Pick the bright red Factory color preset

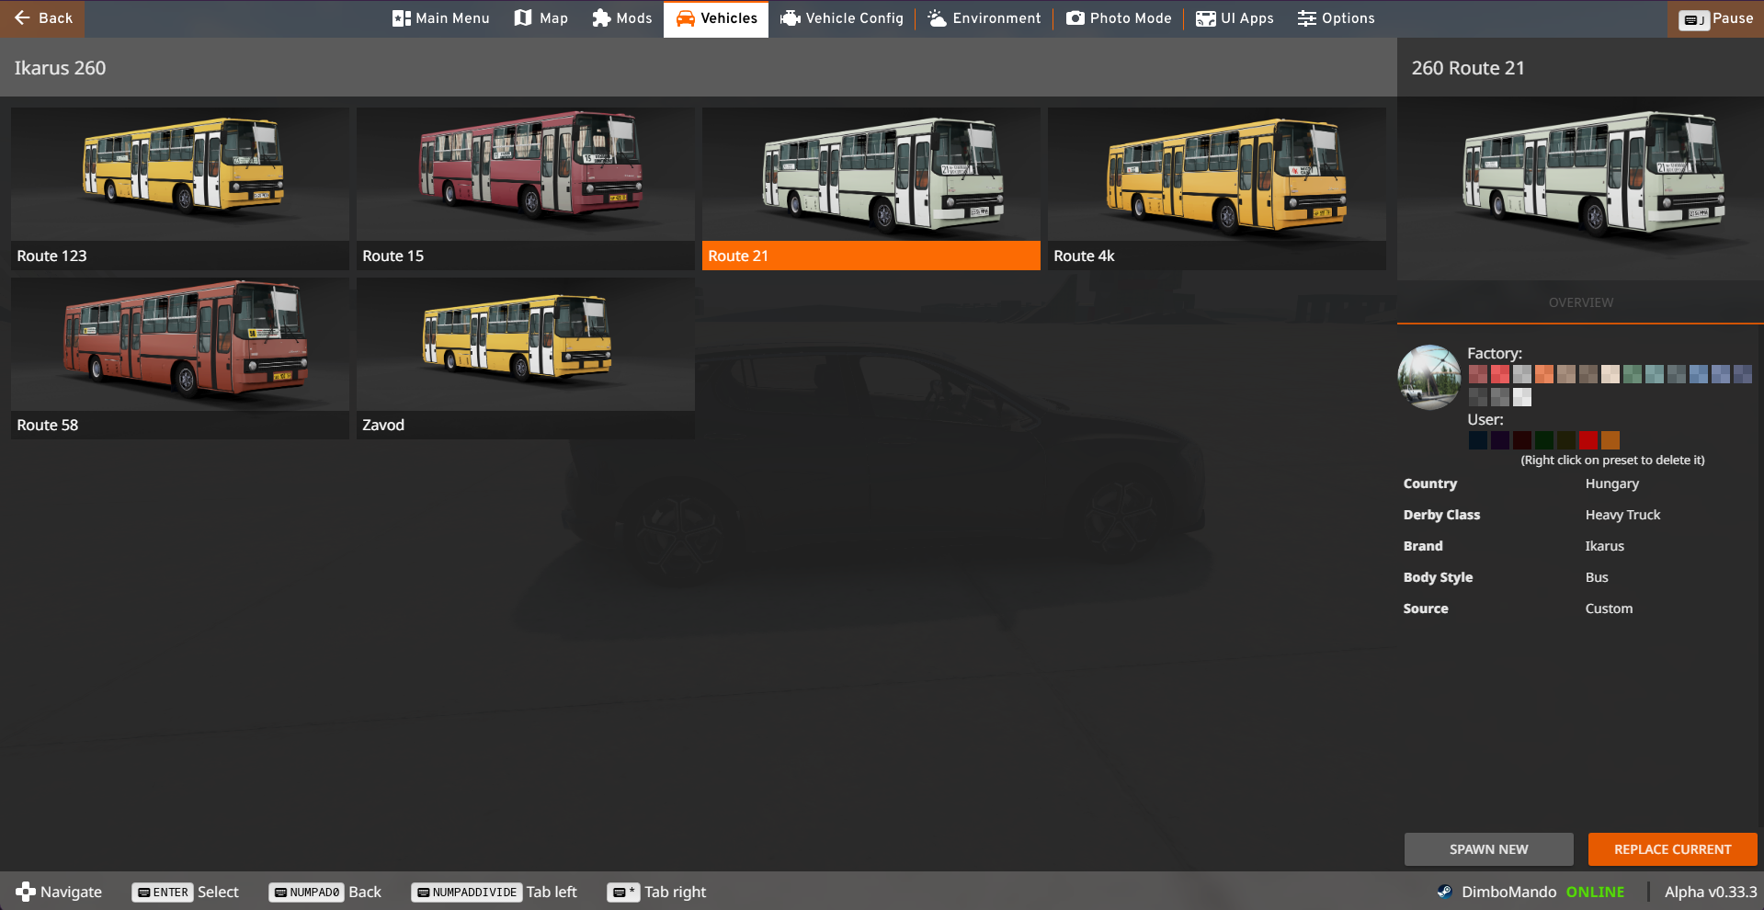click(1500, 374)
